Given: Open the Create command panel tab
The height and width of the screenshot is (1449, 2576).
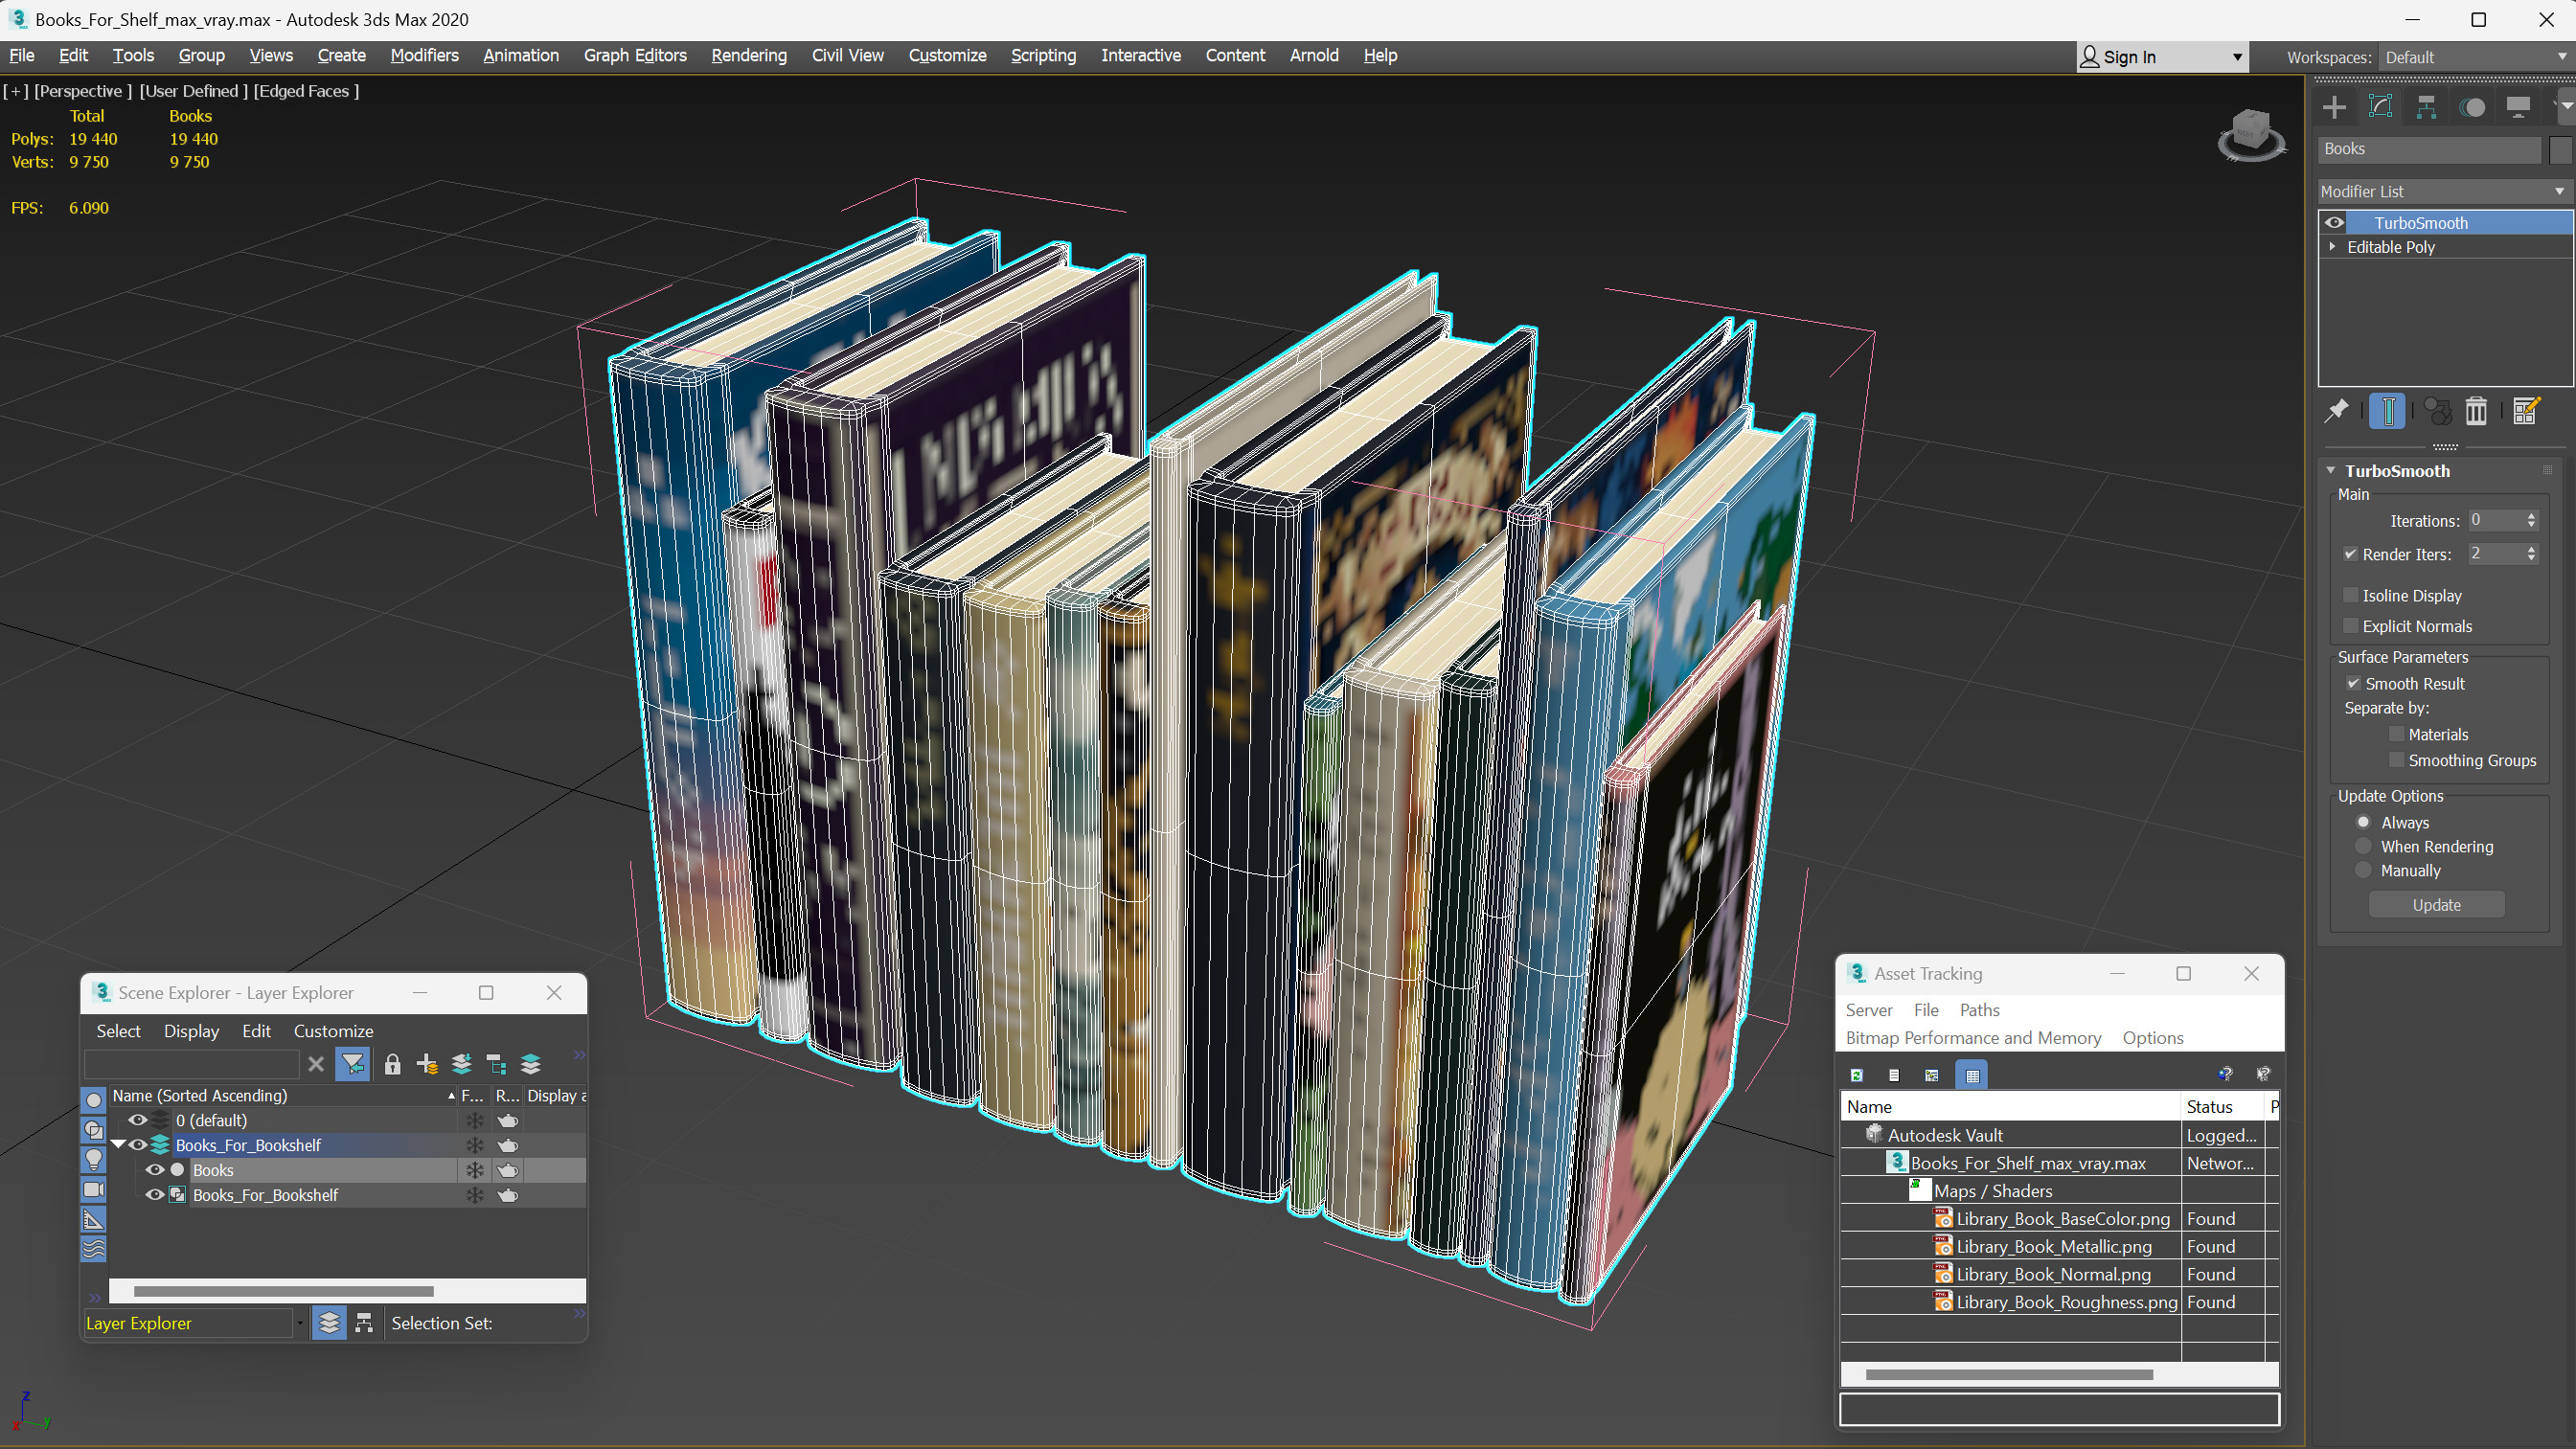Looking at the screenshot, I should 2334,107.
